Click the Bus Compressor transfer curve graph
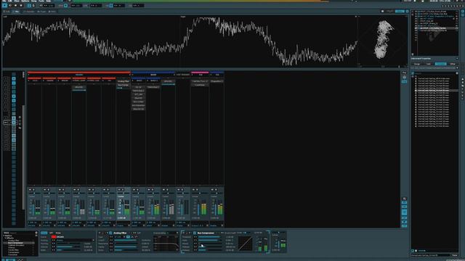 coord(246,244)
